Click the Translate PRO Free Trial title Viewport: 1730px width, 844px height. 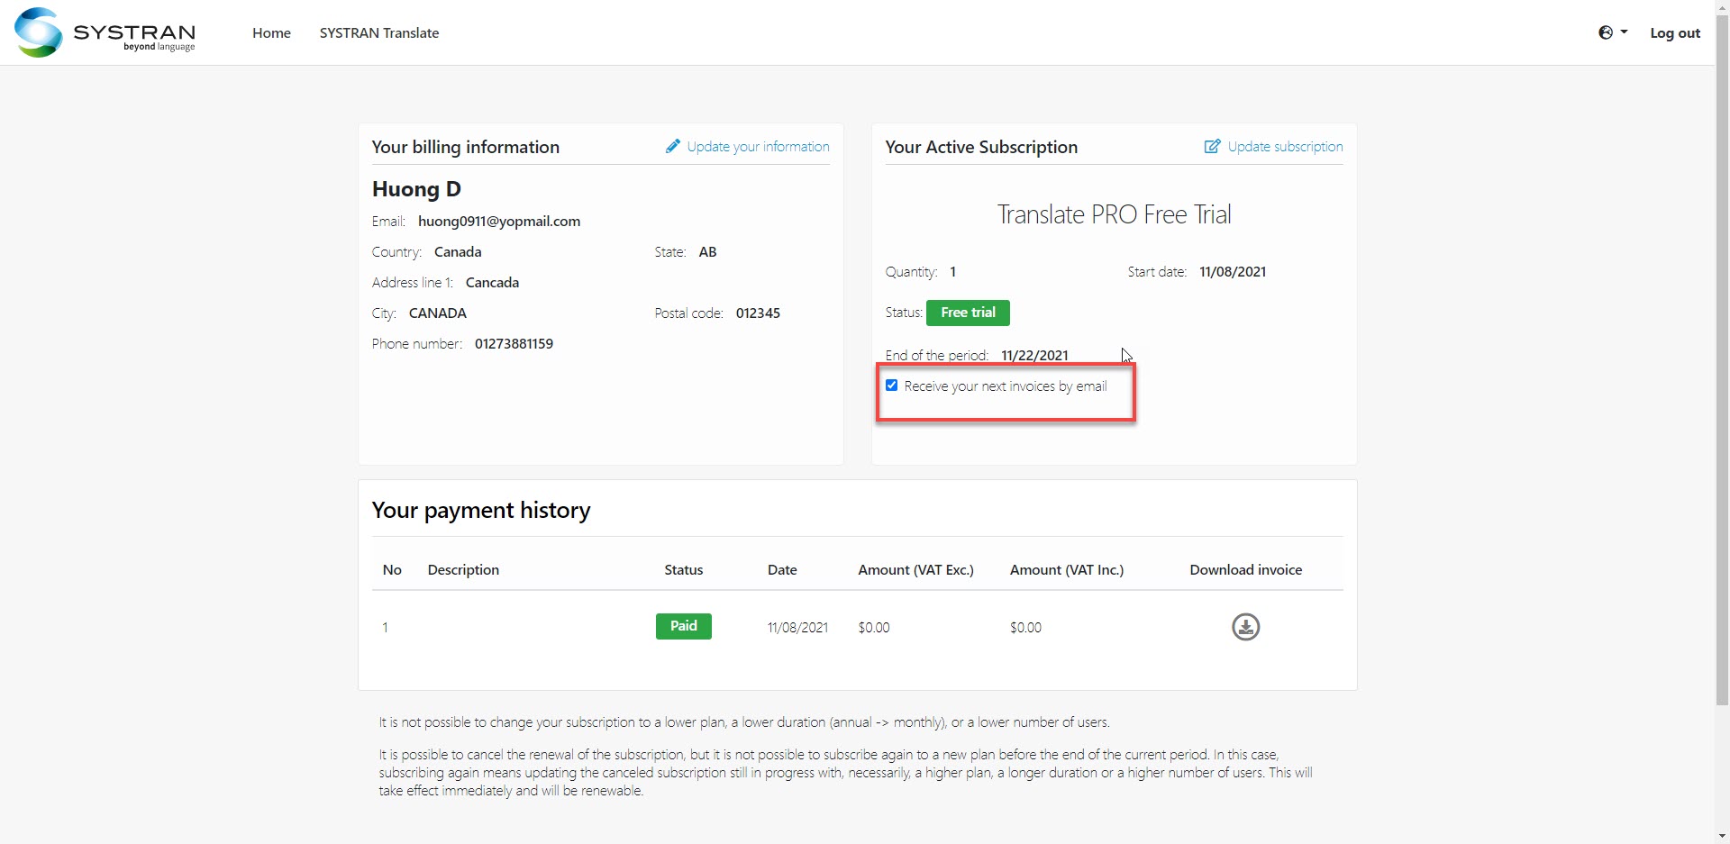1114,214
